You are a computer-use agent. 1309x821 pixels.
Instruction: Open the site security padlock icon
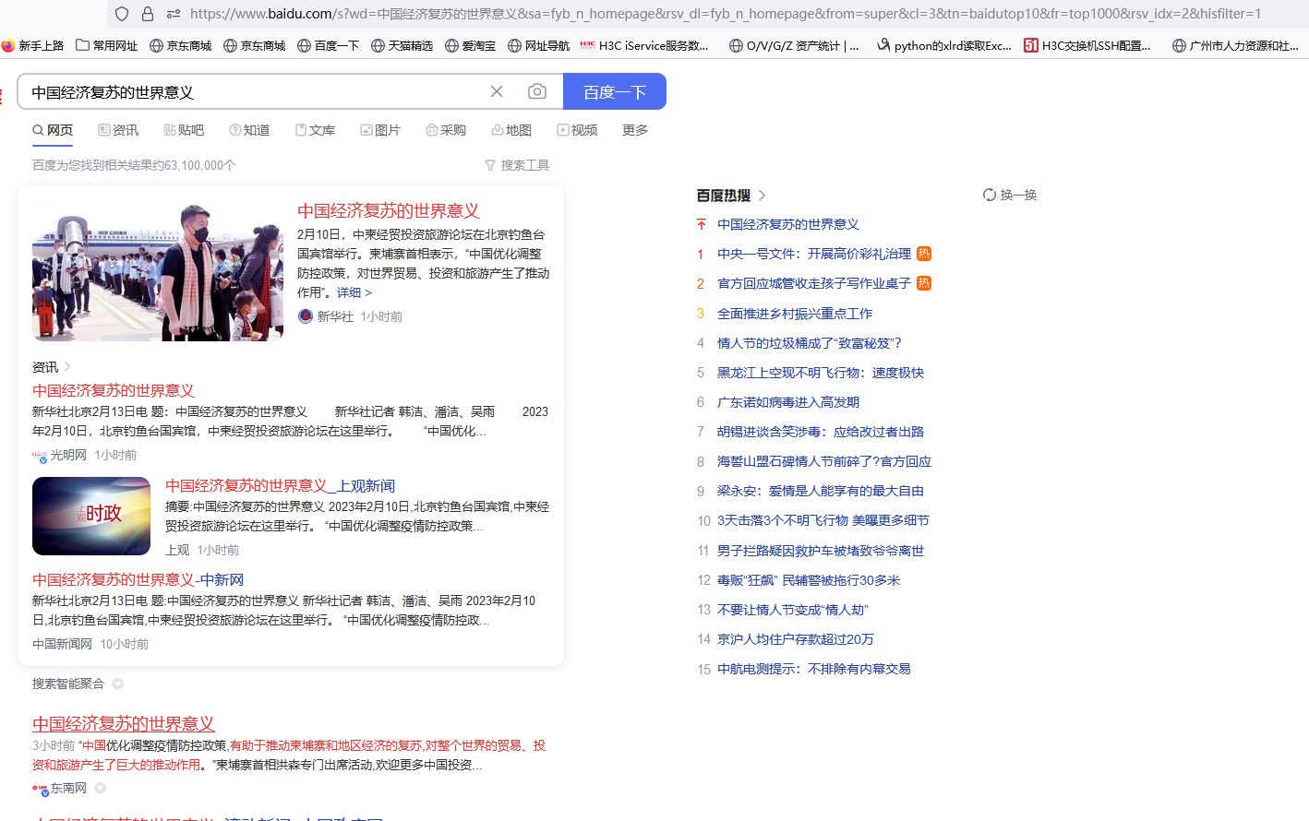pyautogui.click(x=148, y=14)
